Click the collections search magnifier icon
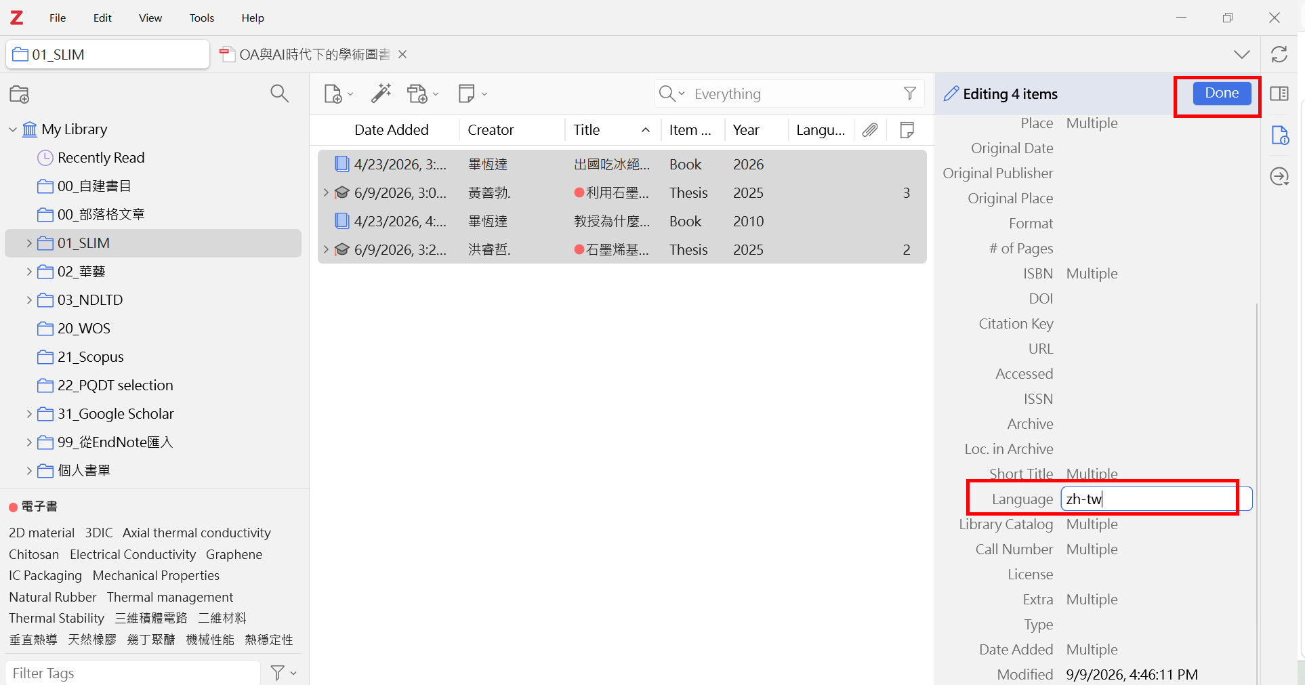This screenshot has width=1305, height=685. pyautogui.click(x=279, y=94)
